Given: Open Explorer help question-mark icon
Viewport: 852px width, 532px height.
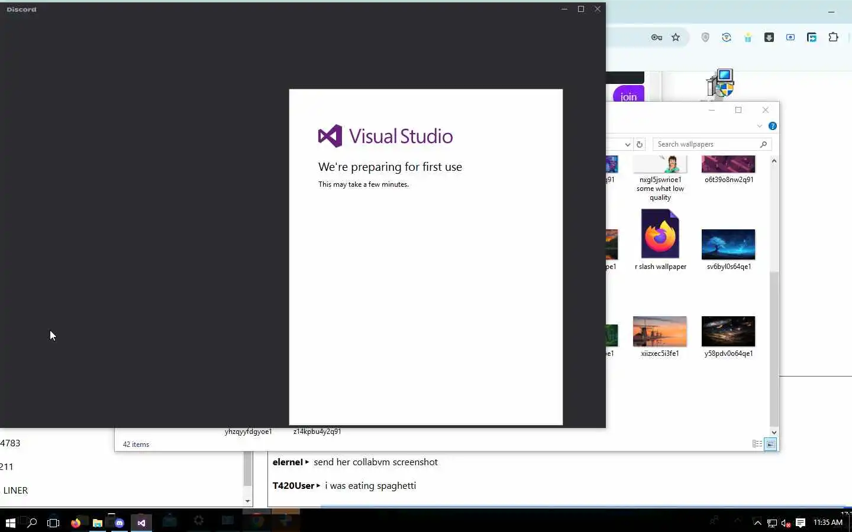Looking at the screenshot, I should tap(772, 126).
